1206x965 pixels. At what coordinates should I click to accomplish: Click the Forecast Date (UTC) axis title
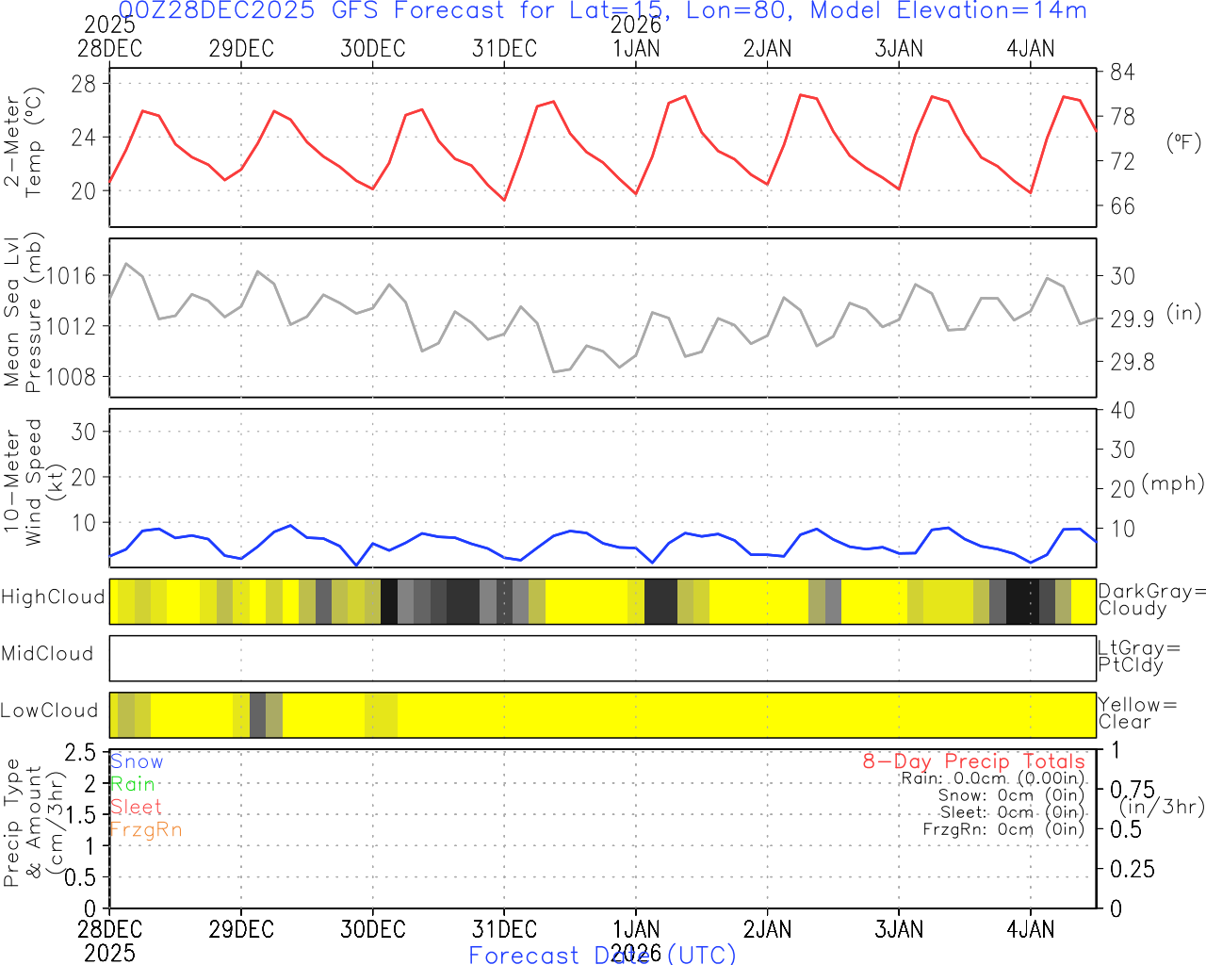(x=602, y=955)
